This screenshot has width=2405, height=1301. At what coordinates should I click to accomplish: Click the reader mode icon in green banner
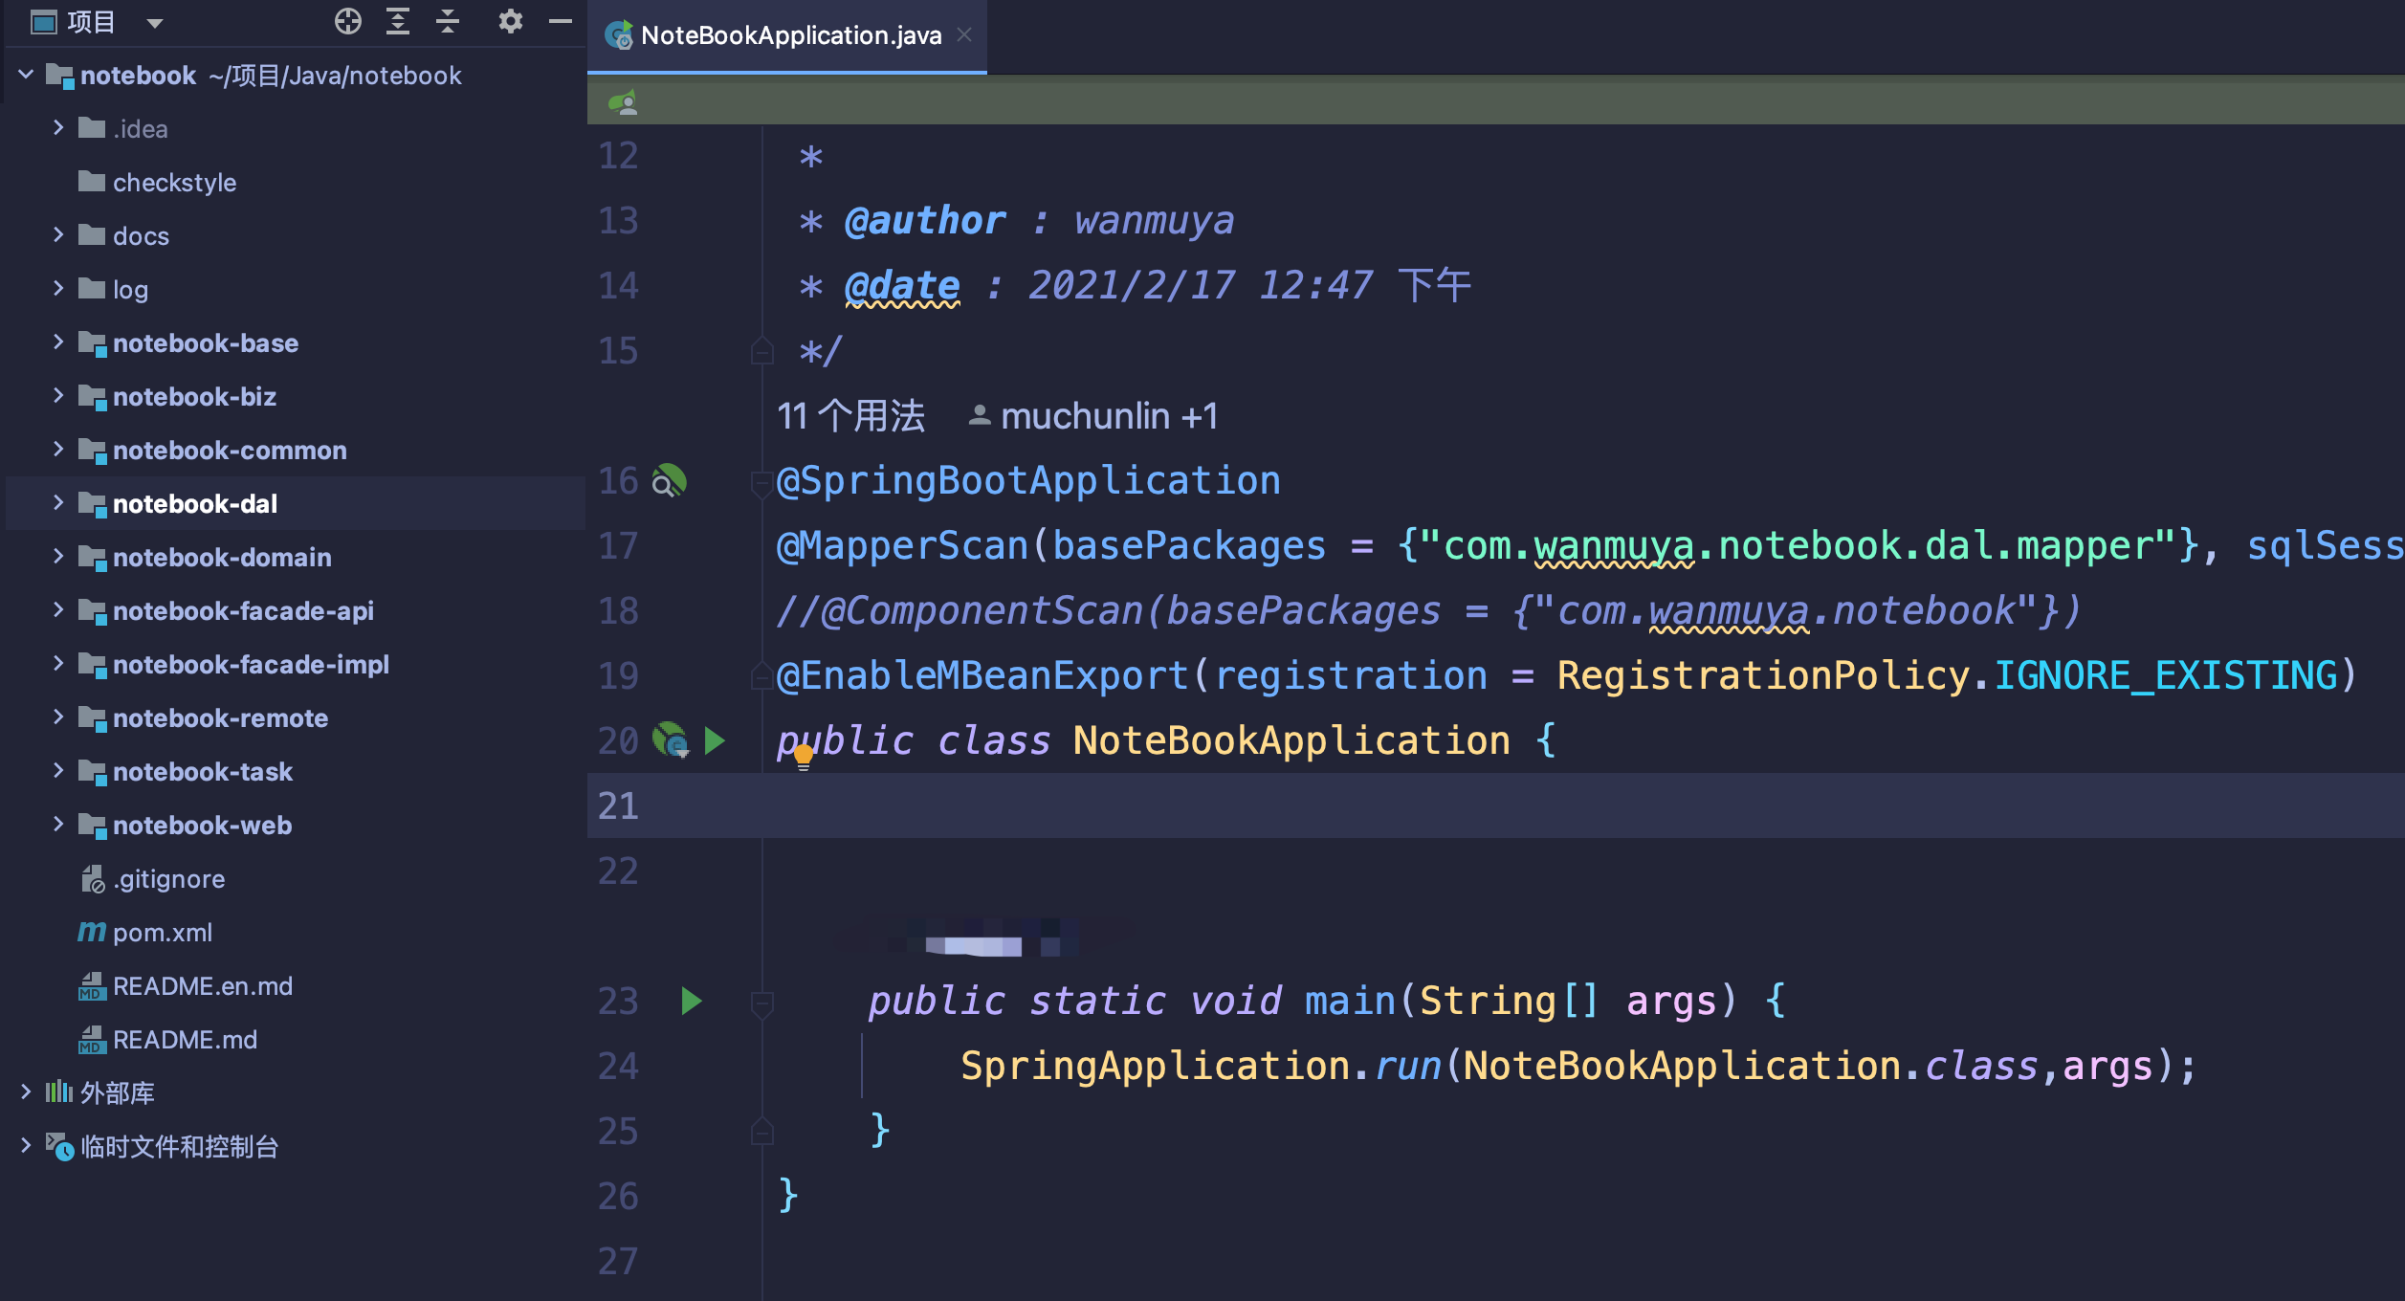624,102
